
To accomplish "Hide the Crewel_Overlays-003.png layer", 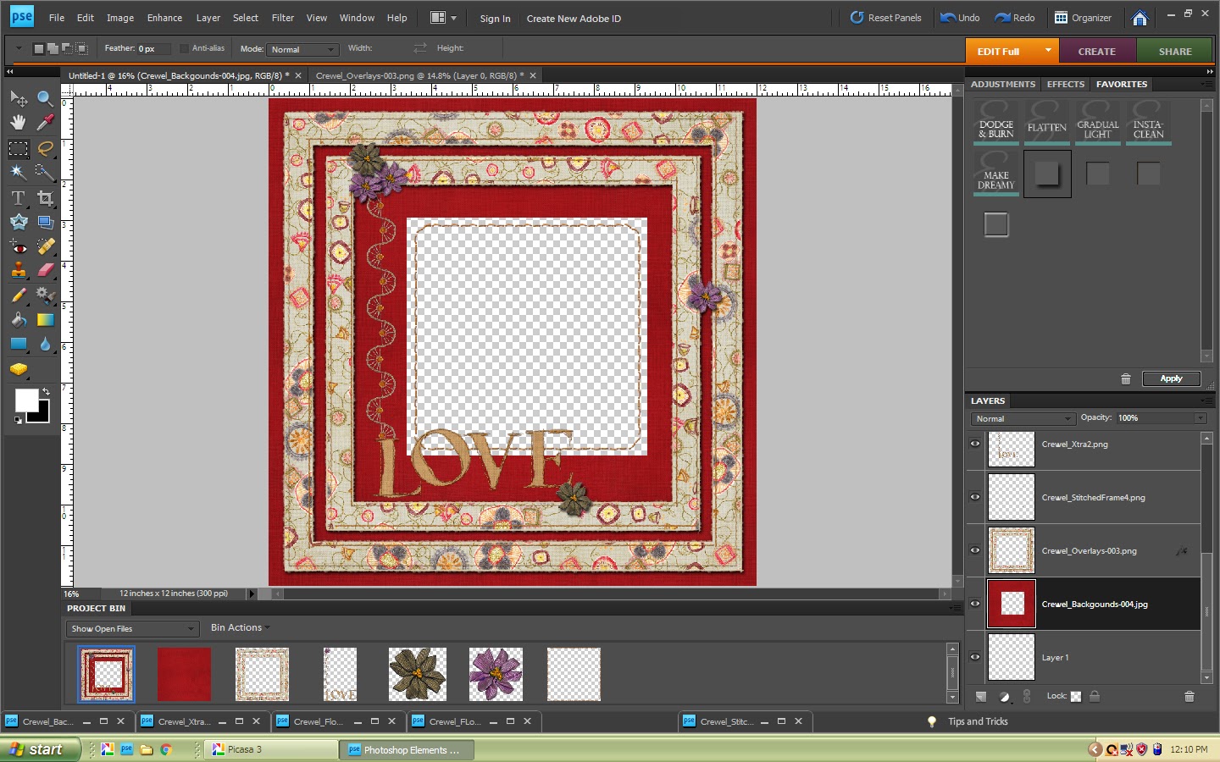I will tap(974, 550).
